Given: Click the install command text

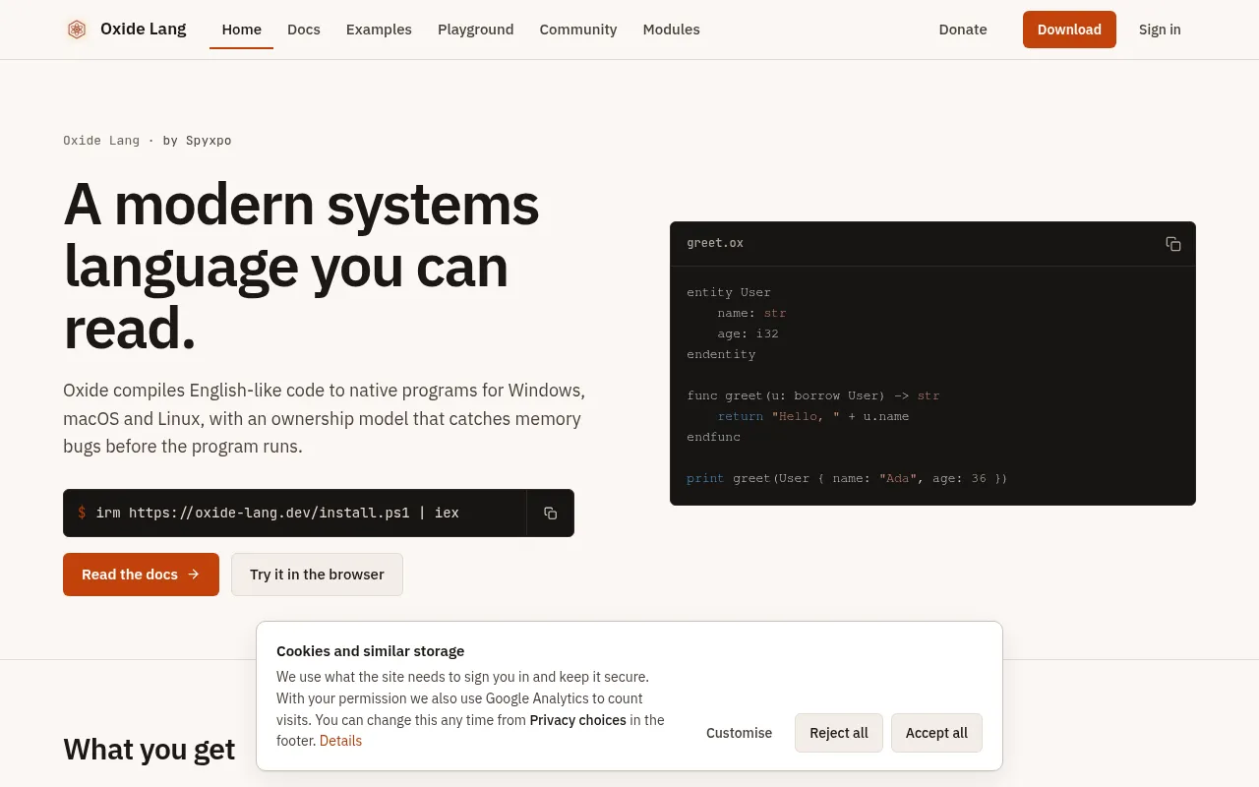Looking at the screenshot, I should pyautogui.click(x=277, y=513).
